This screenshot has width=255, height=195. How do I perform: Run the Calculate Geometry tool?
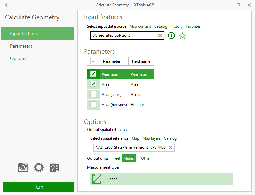(38, 187)
